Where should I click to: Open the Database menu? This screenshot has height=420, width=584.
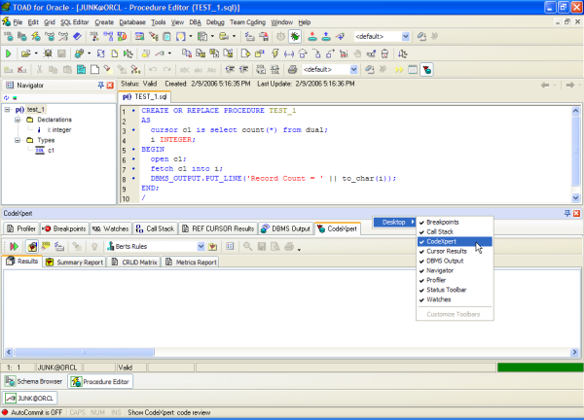(132, 22)
